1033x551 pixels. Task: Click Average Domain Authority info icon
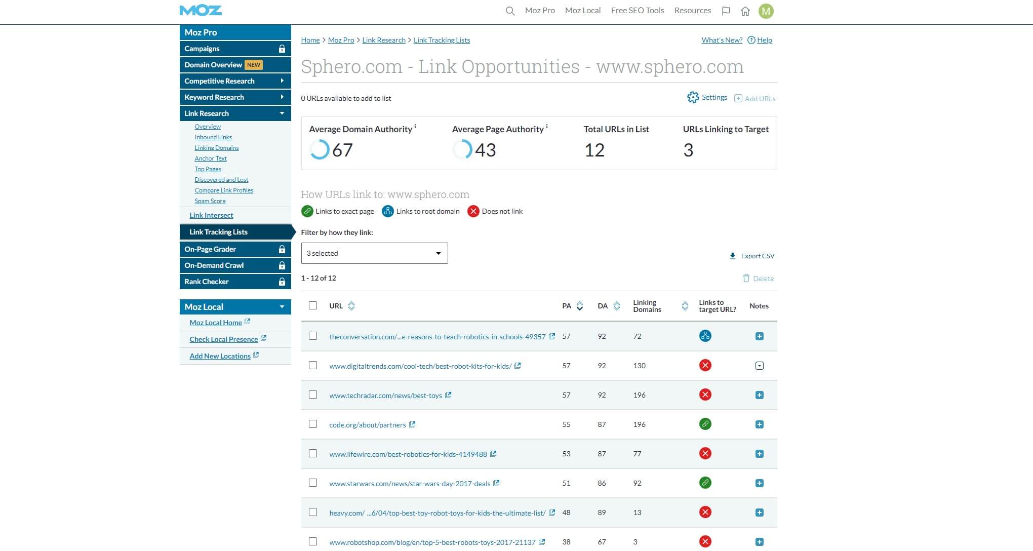[415, 126]
